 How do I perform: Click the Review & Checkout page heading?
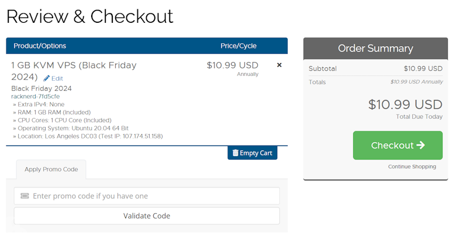[89, 16]
